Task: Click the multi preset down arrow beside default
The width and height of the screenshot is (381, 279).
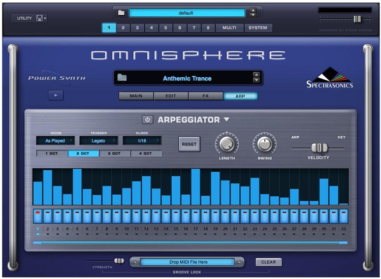Action: 253,15
